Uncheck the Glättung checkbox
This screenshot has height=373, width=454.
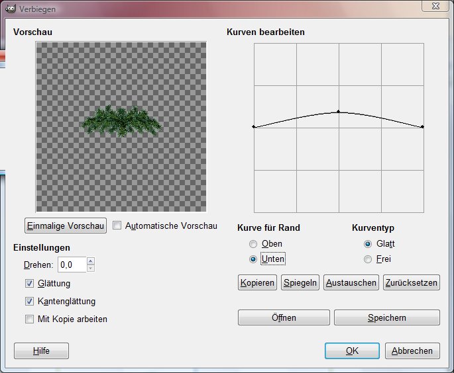pos(29,284)
